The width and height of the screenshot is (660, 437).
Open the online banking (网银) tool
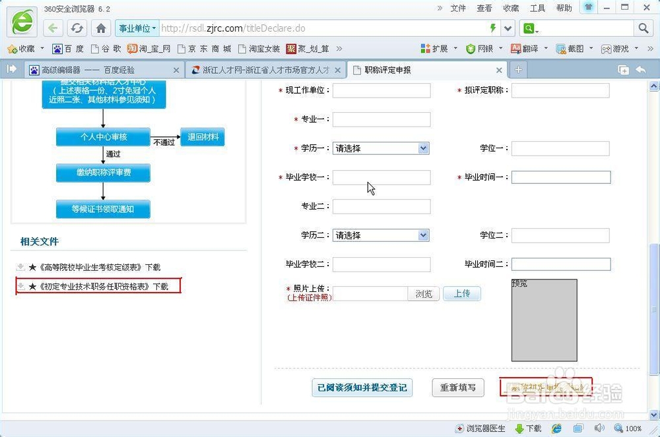pyautogui.click(x=480, y=48)
